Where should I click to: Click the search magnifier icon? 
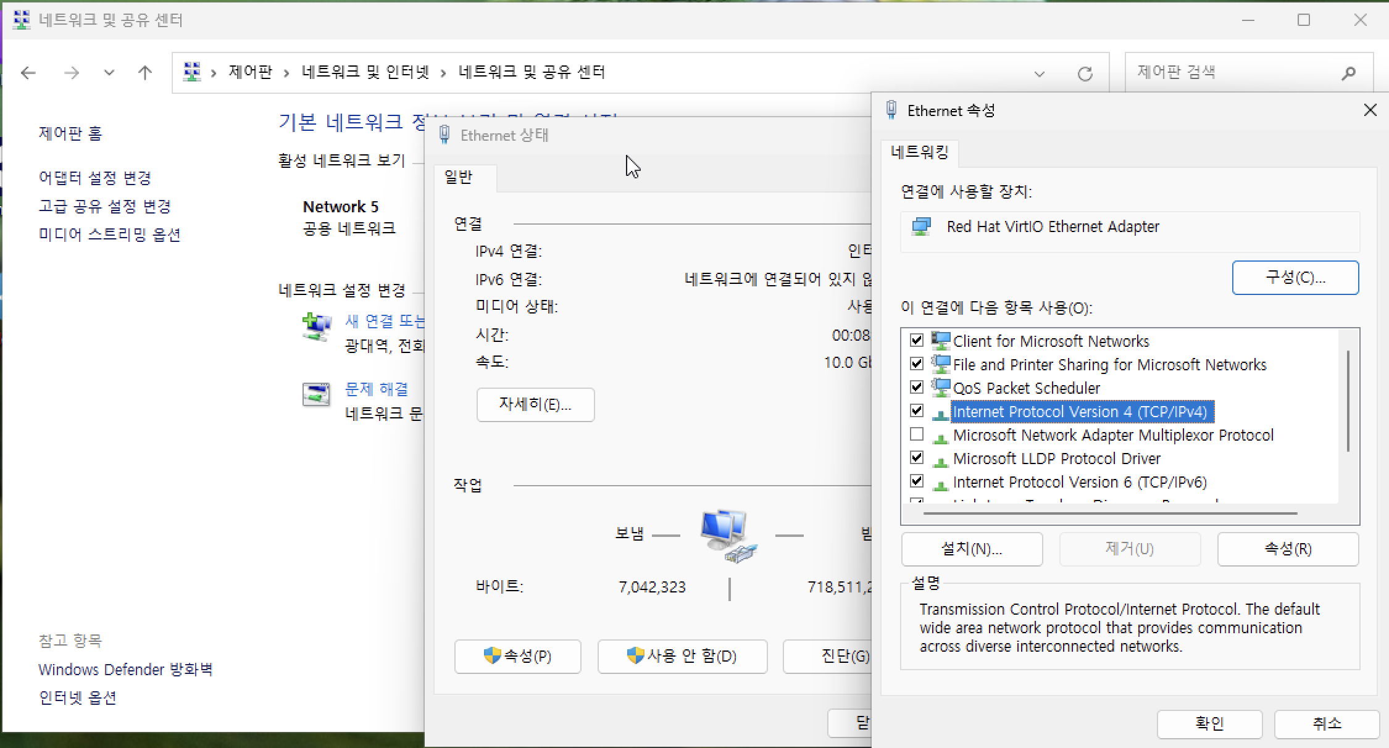(1348, 73)
